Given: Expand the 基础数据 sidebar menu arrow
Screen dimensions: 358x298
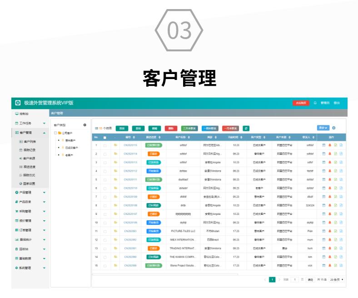Looking at the screenshot, I should 44,258.
